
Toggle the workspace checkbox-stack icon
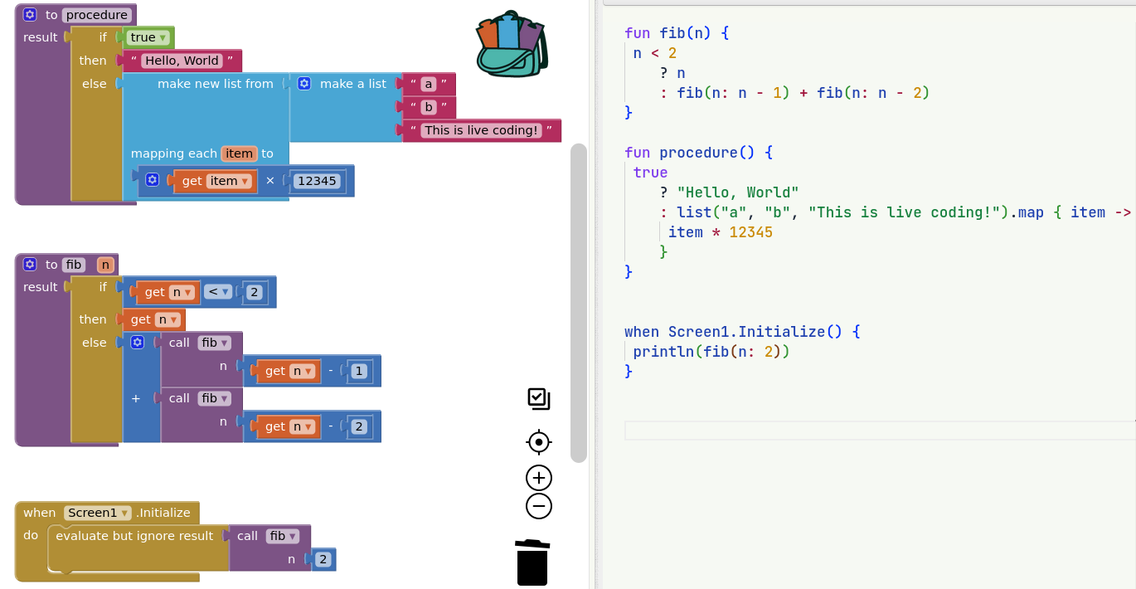click(539, 399)
